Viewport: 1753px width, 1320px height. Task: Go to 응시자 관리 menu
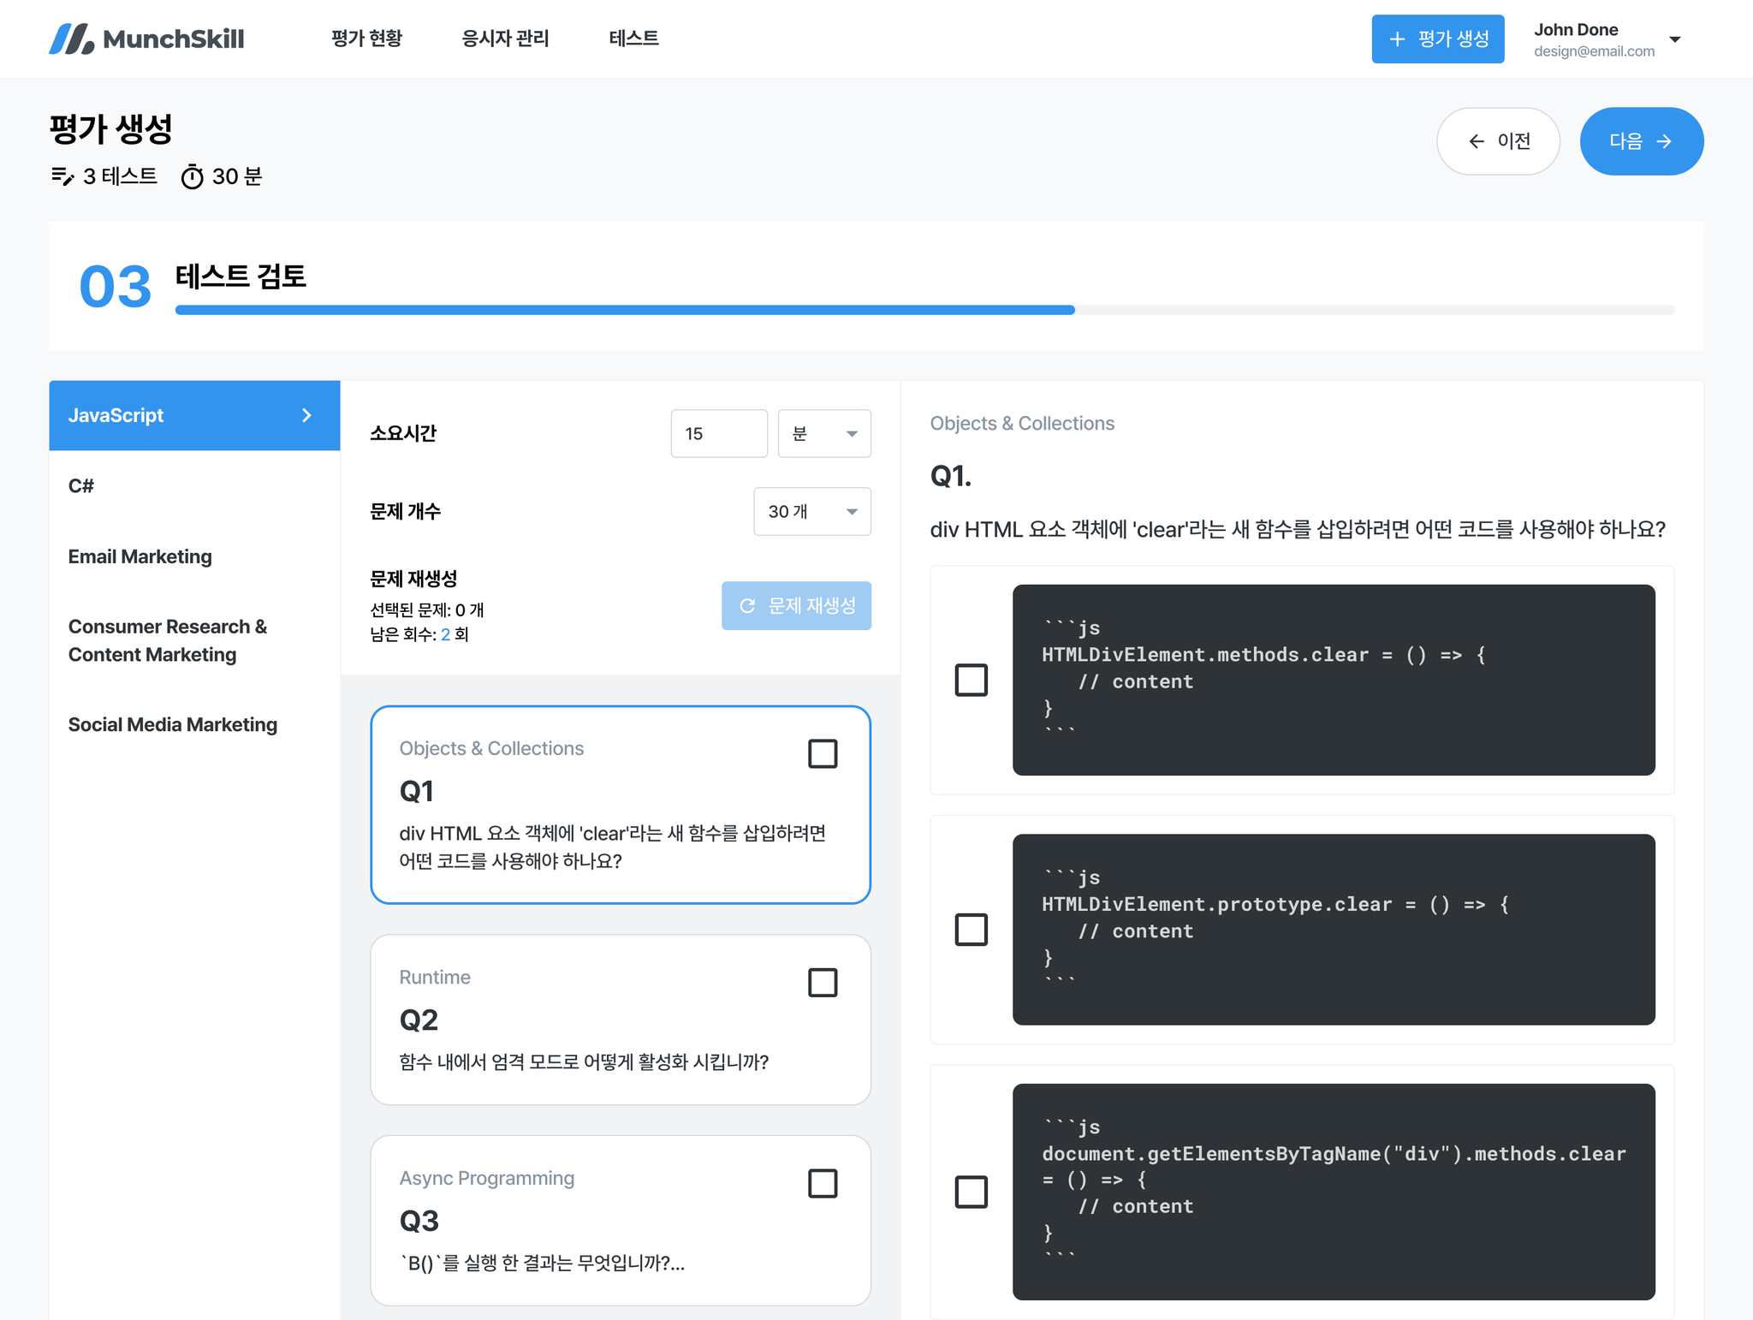tap(505, 39)
